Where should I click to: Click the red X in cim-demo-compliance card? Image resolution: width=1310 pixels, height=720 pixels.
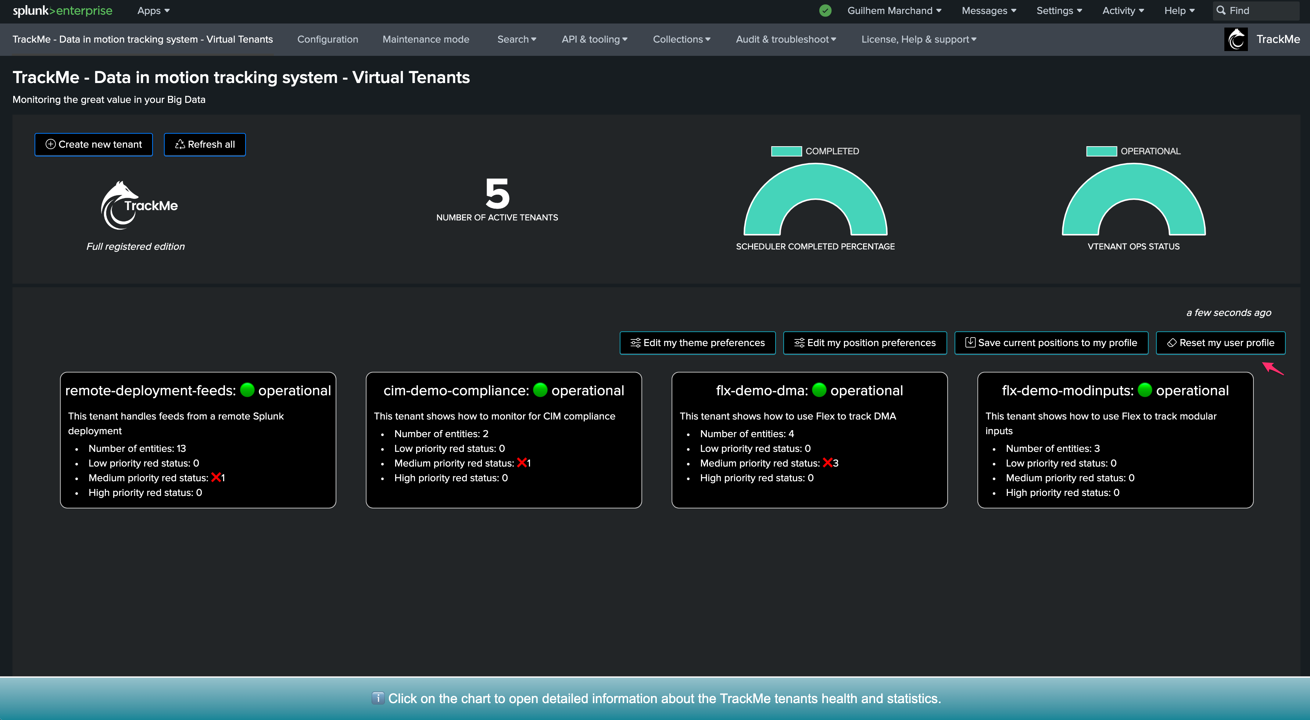[x=522, y=462]
